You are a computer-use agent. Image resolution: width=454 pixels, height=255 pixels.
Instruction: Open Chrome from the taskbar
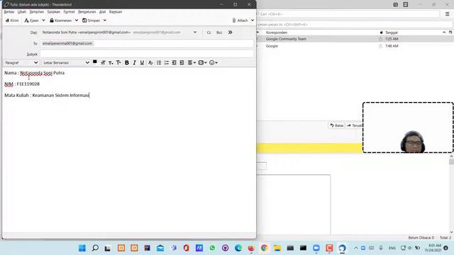264,248
